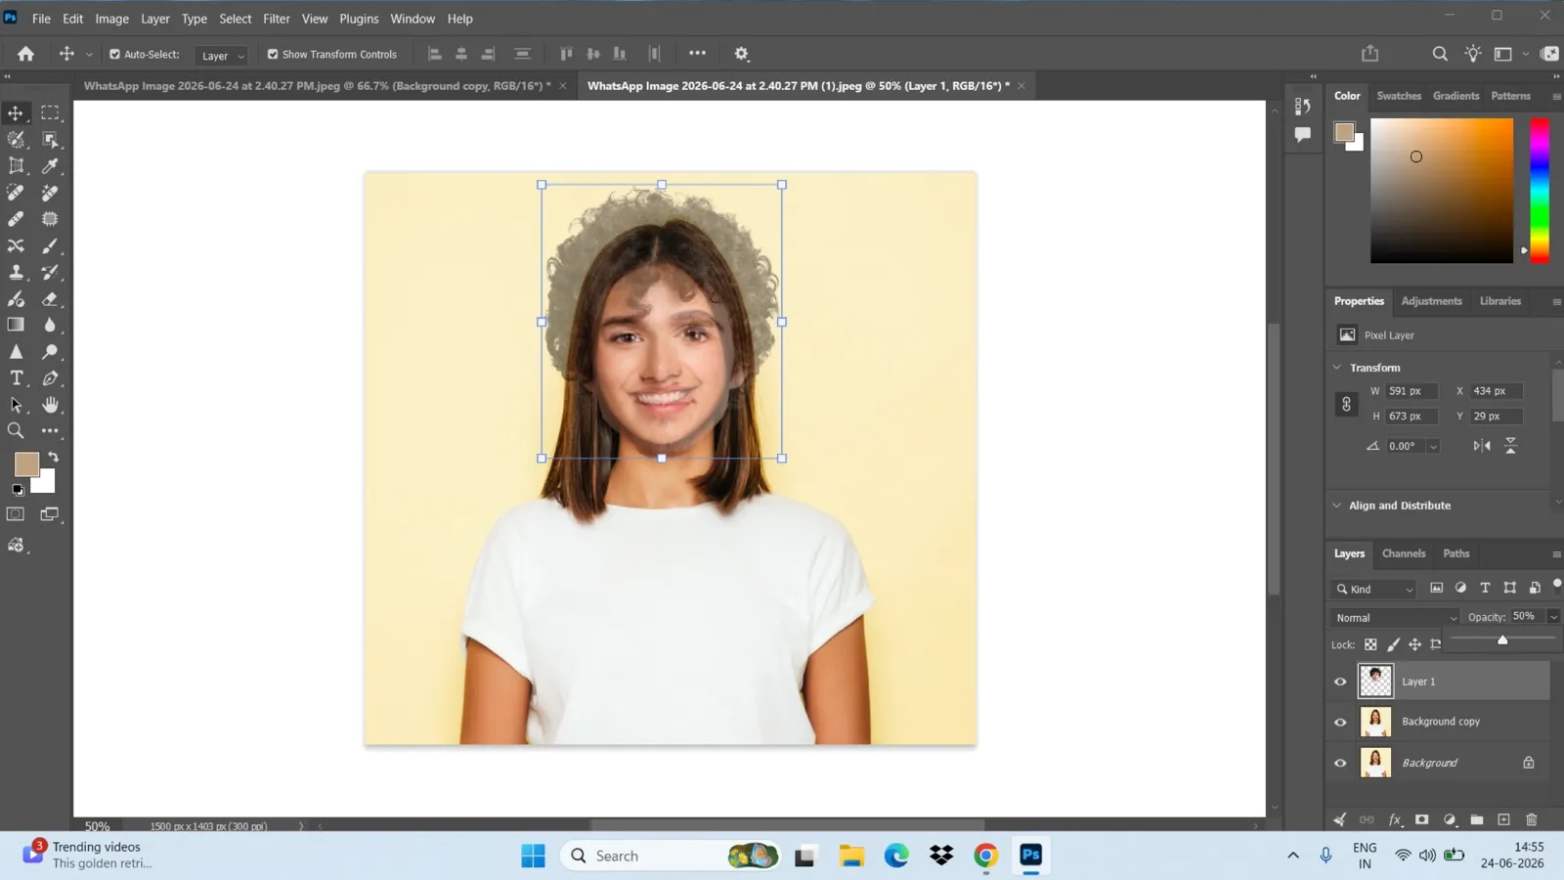Select the Rectangular Marquee tool
The width and height of the screenshot is (1564, 880).
coord(50,112)
